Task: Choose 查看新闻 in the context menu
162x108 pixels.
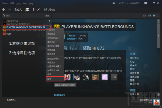Action: (55, 34)
